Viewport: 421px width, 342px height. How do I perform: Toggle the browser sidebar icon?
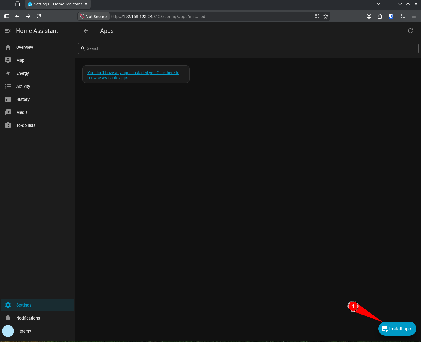point(7,16)
